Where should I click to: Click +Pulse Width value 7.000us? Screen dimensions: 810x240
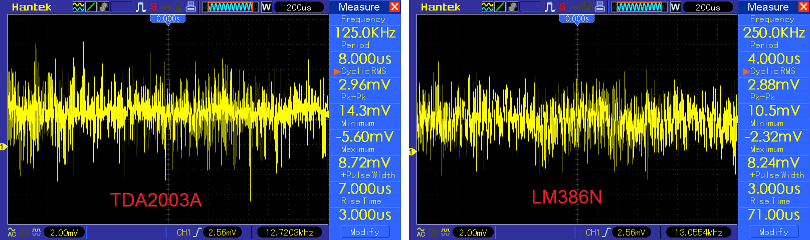[x=365, y=188]
